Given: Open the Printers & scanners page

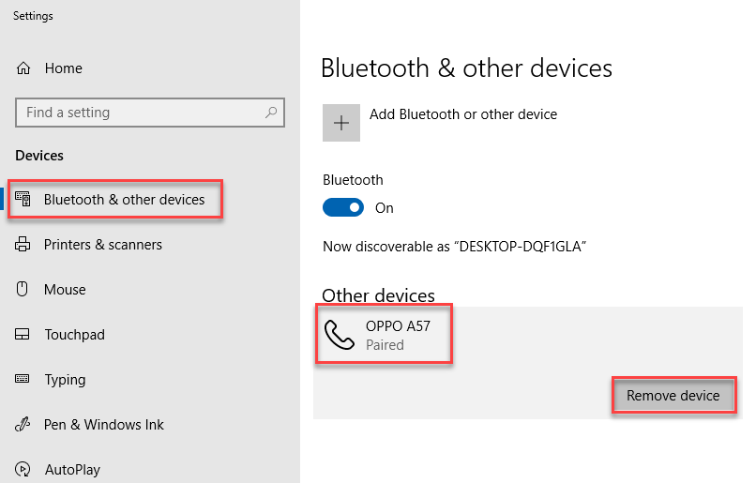Looking at the screenshot, I should tap(102, 245).
